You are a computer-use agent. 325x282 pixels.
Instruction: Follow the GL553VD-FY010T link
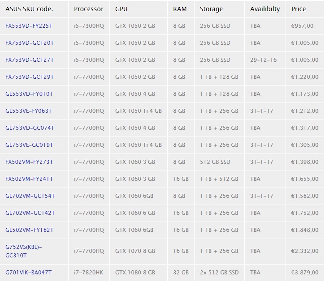coord(29,94)
